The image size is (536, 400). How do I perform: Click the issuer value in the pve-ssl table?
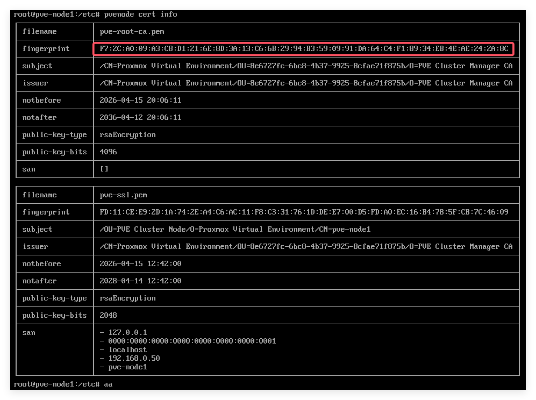click(306, 246)
